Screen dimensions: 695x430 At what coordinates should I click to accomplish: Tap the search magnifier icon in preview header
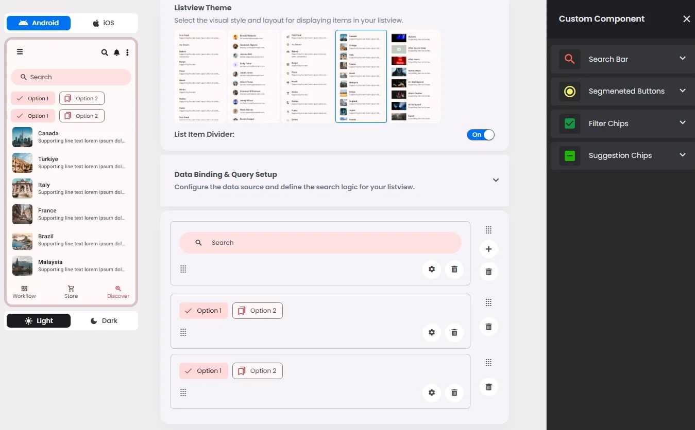click(x=105, y=52)
